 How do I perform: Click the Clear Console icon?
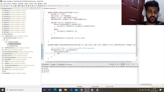116,64
